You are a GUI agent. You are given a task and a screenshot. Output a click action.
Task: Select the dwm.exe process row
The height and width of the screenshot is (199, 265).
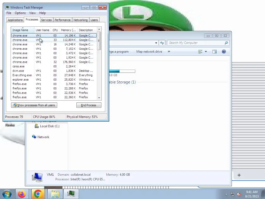(54, 71)
